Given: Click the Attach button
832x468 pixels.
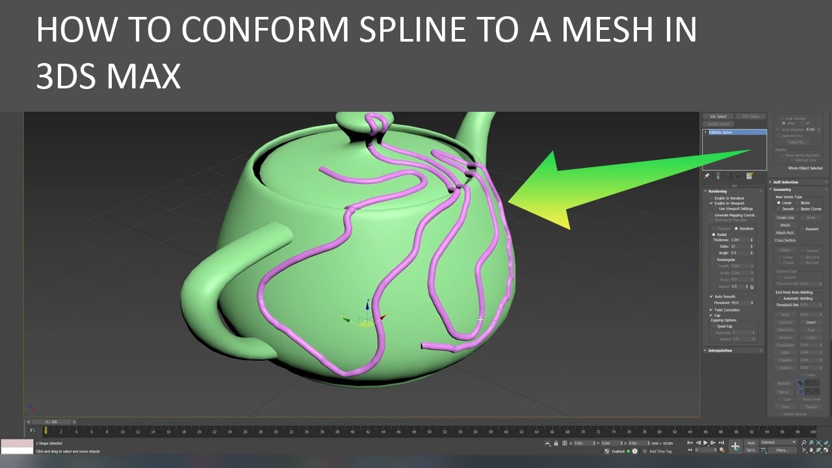Looking at the screenshot, I should tap(785, 225).
